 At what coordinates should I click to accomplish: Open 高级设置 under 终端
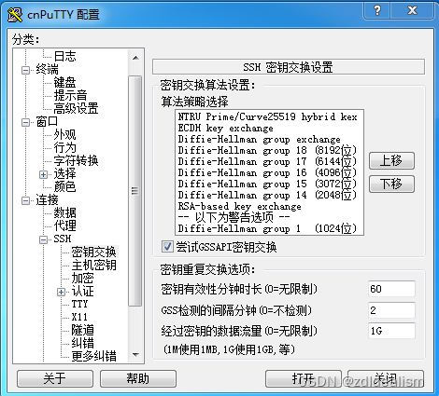[x=76, y=108]
